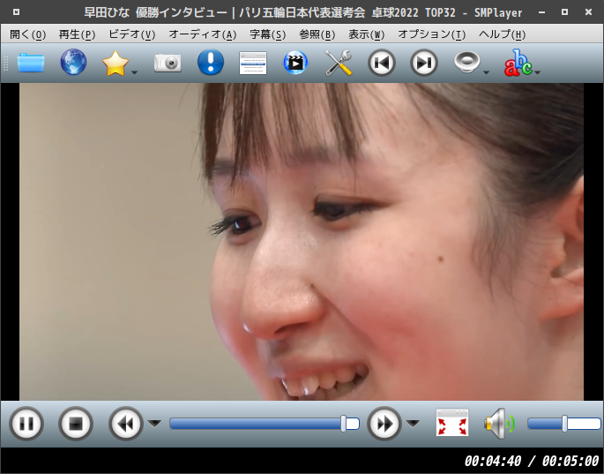Skip to the next track in playlist
The width and height of the screenshot is (604, 474).
(x=424, y=63)
